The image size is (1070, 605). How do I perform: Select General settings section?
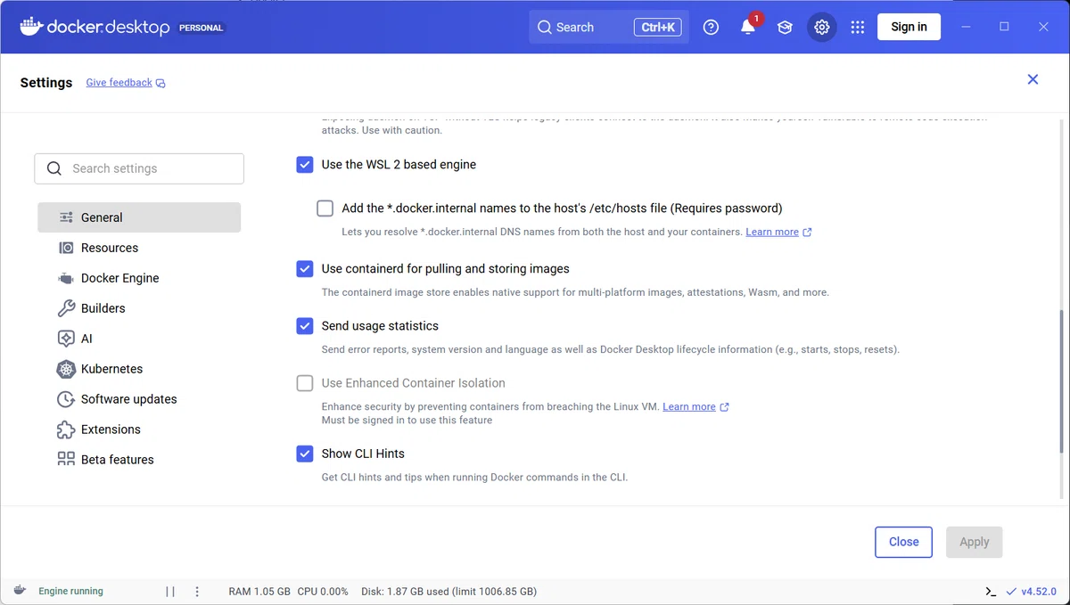coord(139,217)
